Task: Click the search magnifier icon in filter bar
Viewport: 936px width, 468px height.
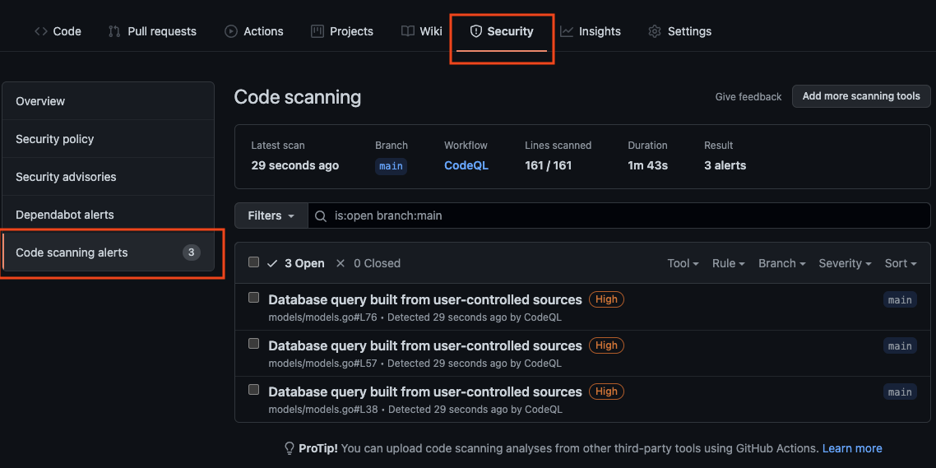Action: pyautogui.click(x=322, y=215)
